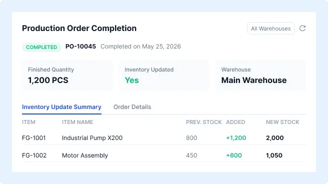Screen dimensions: 328x184
Task: Click the refresh icon
Action: [x=302, y=28]
